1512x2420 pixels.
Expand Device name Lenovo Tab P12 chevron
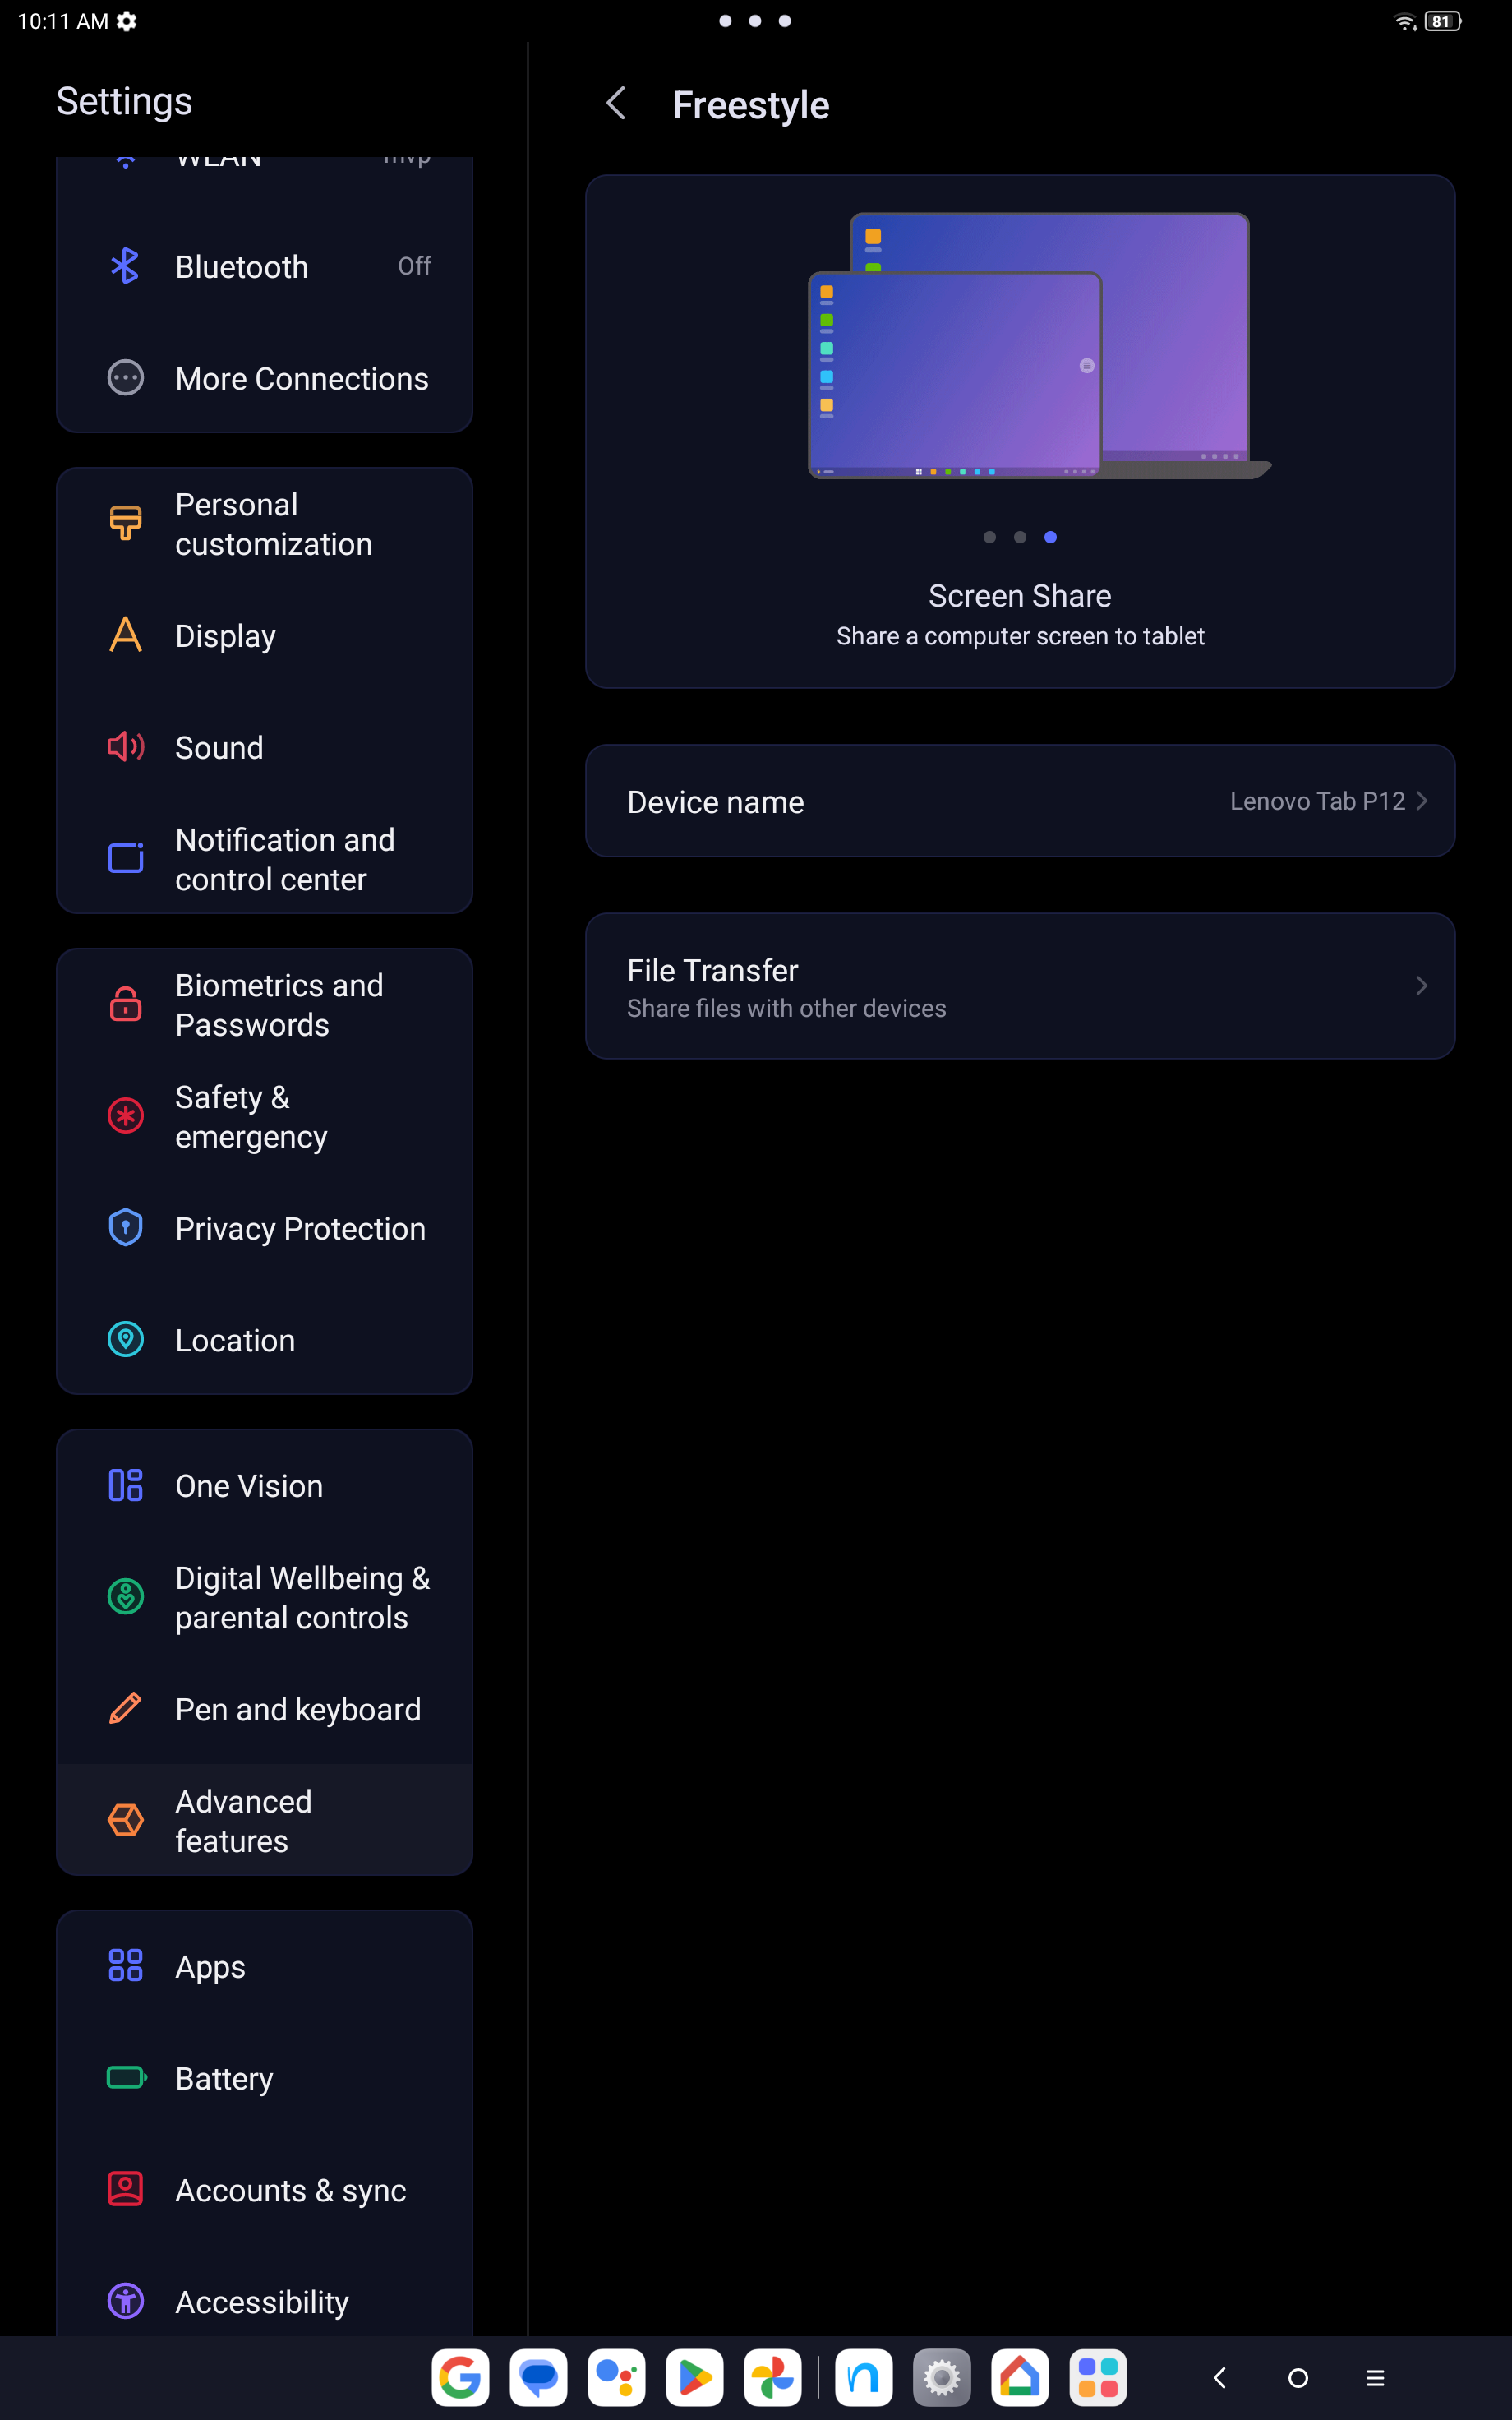1422,801
